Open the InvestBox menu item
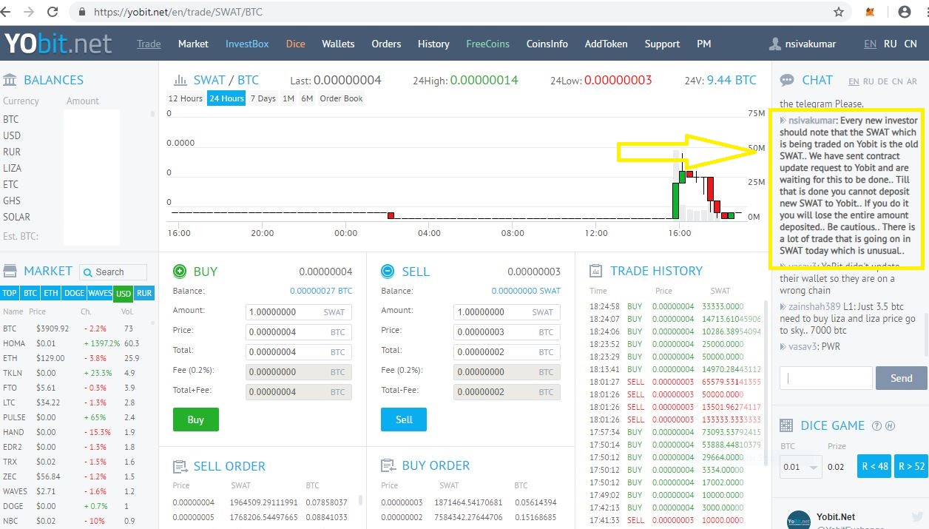This screenshot has height=529, width=929. 247,44
